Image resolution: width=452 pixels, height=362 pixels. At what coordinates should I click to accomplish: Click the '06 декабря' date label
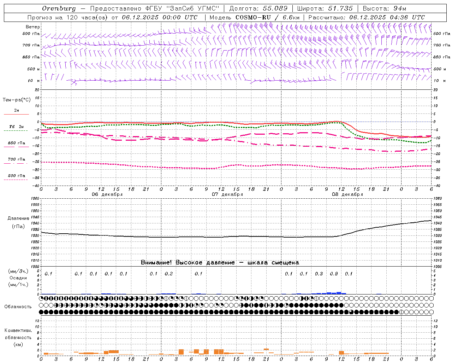click(x=107, y=194)
